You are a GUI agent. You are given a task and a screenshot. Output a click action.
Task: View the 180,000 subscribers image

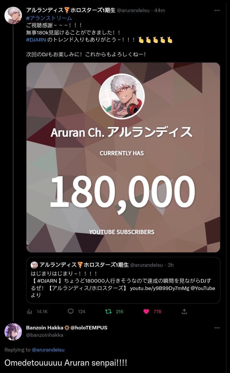pyautogui.click(x=123, y=158)
